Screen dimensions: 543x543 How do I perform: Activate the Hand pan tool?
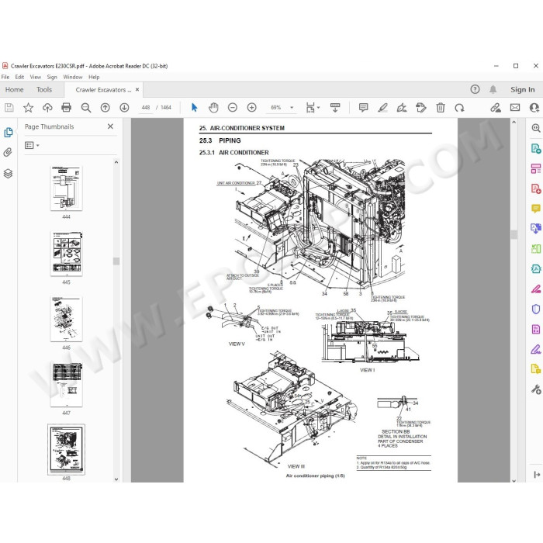(213, 108)
